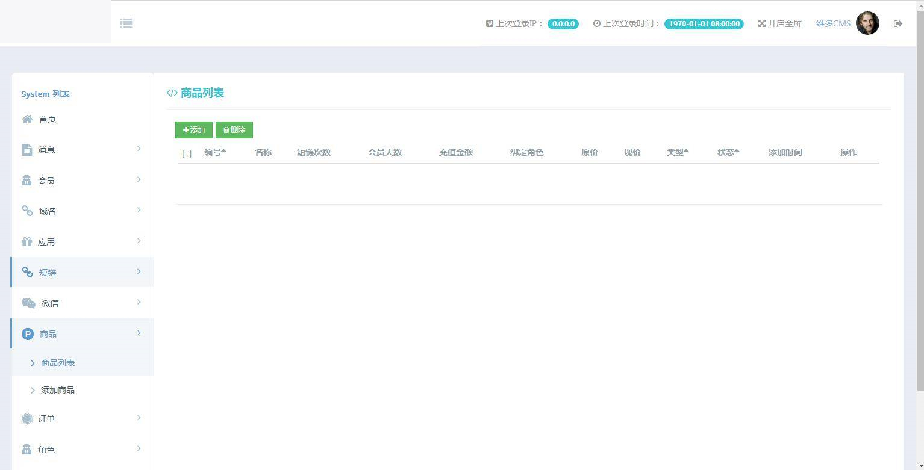924x470 pixels.
Task: Expand the 订单 menu chevron
Action: click(139, 418)
